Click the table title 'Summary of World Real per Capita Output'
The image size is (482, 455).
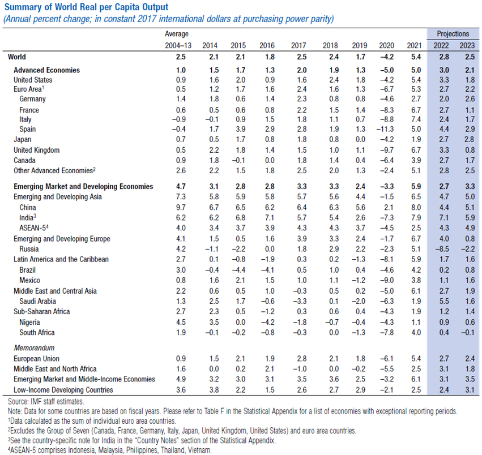(x=87, y=7)
